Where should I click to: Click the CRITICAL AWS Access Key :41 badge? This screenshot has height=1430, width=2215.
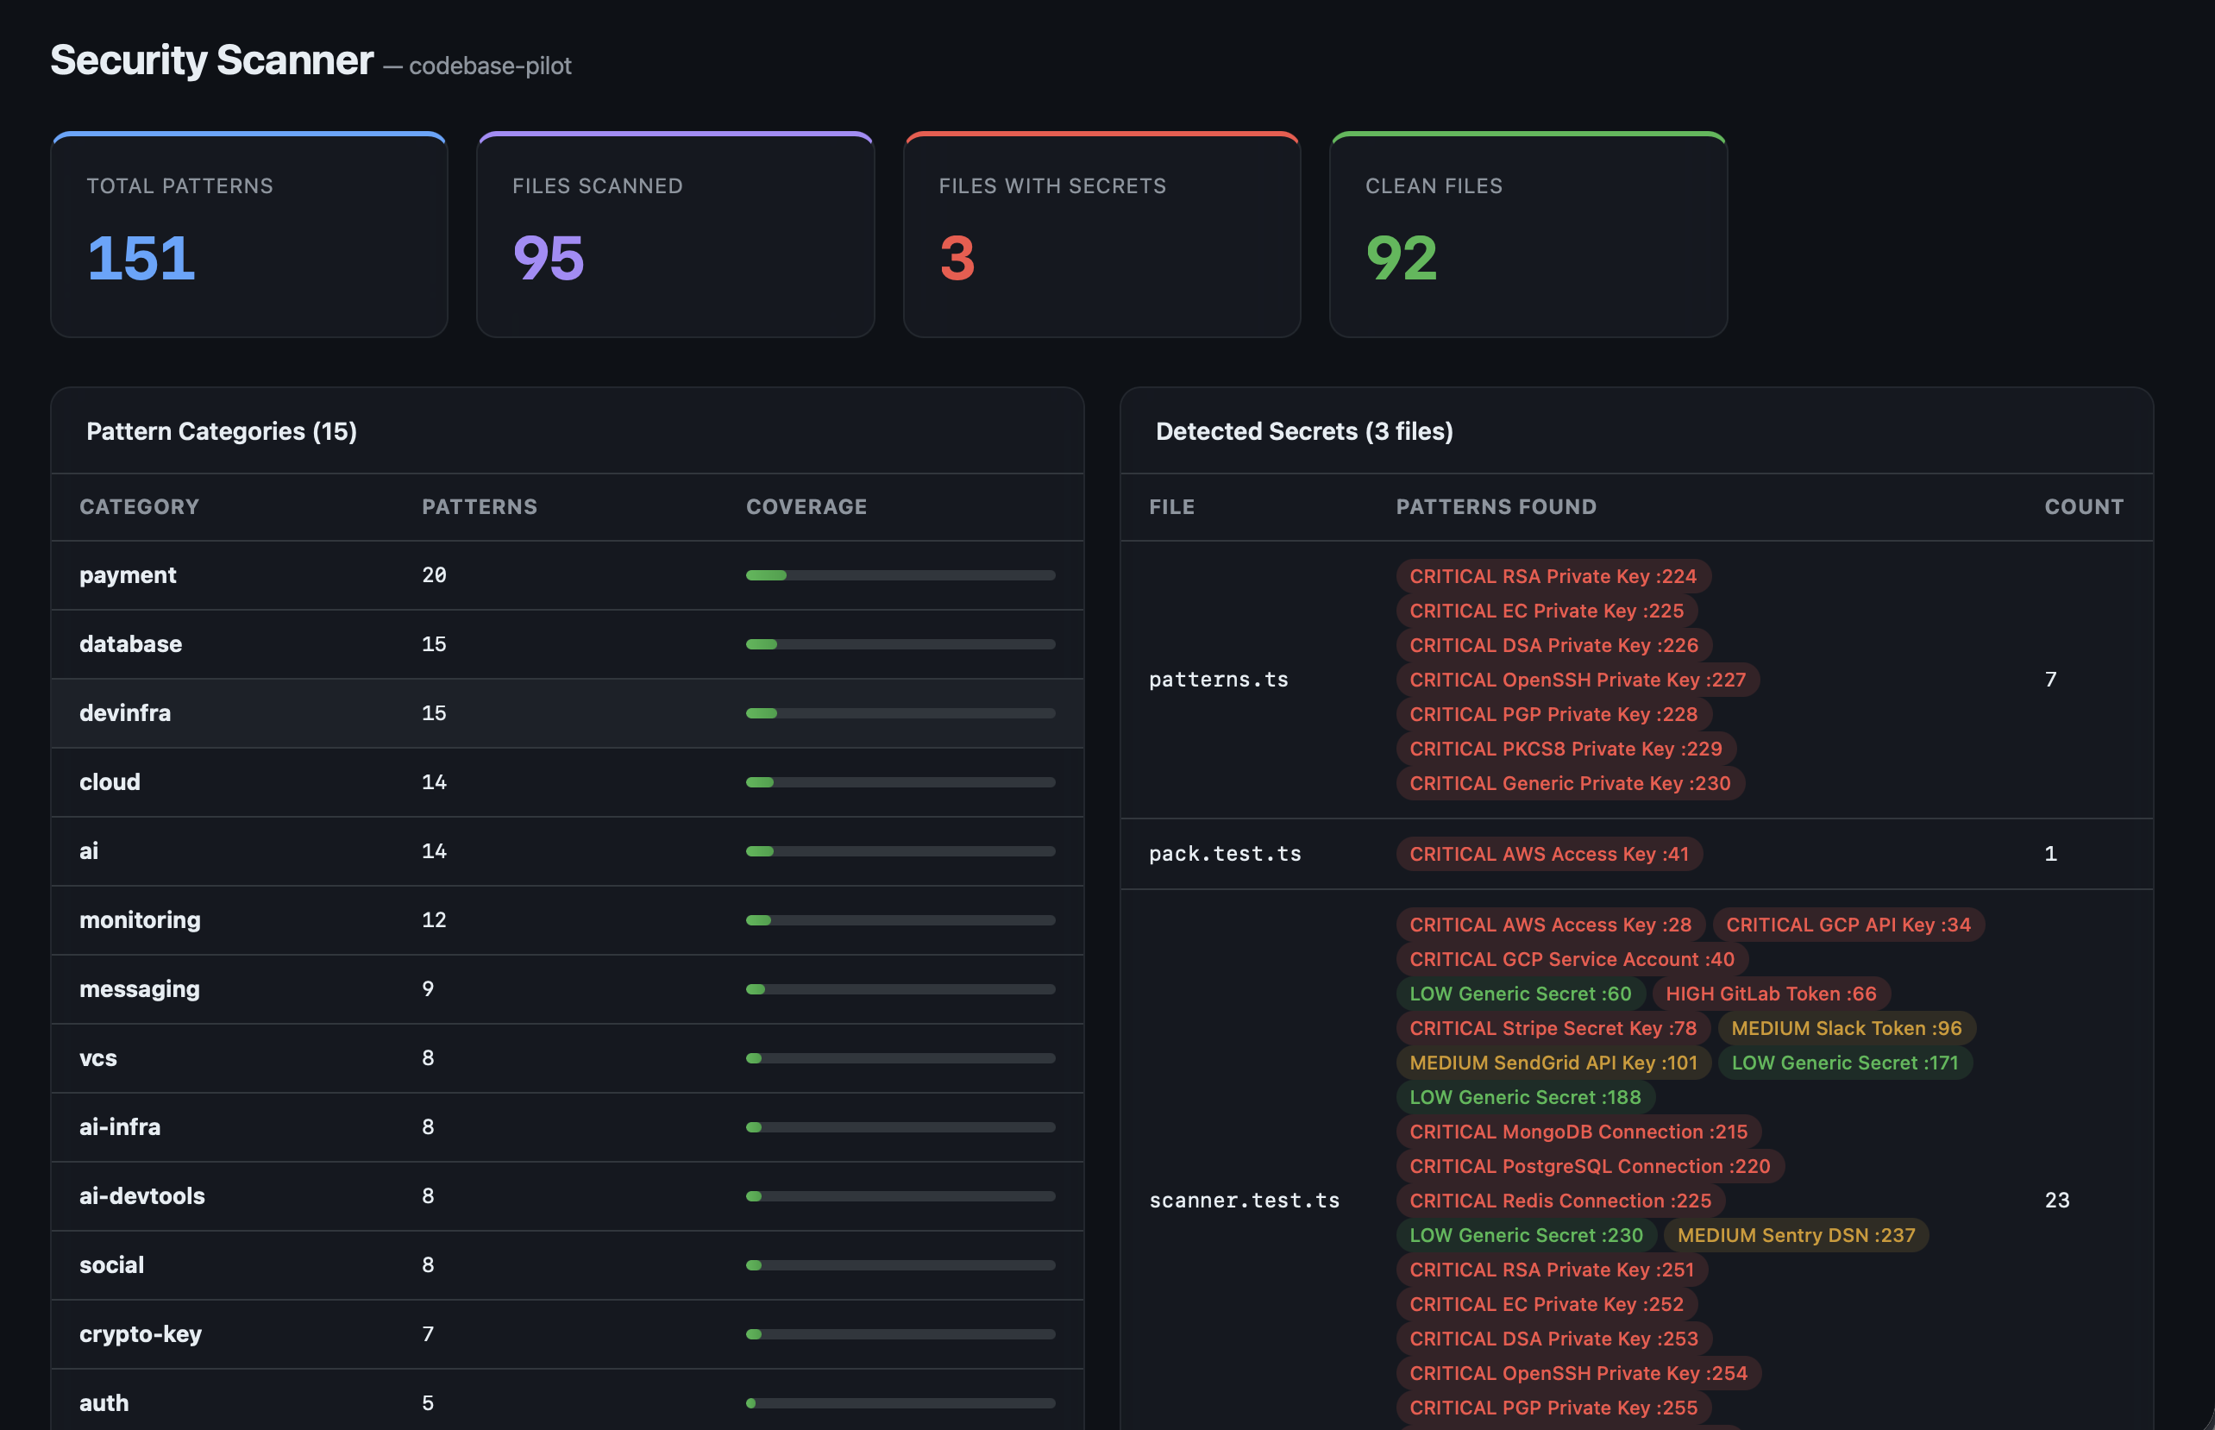click(x=1548, y=854)
